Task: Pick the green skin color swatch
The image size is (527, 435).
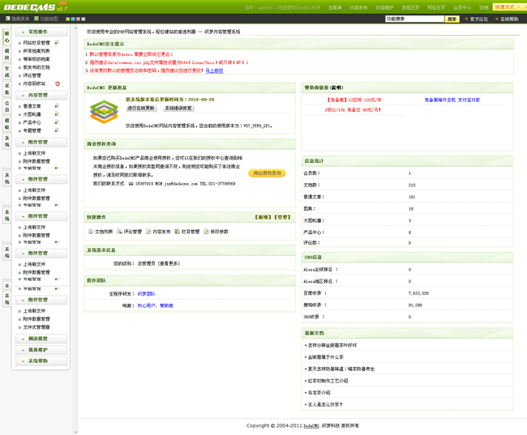Action: click(68, 19)
